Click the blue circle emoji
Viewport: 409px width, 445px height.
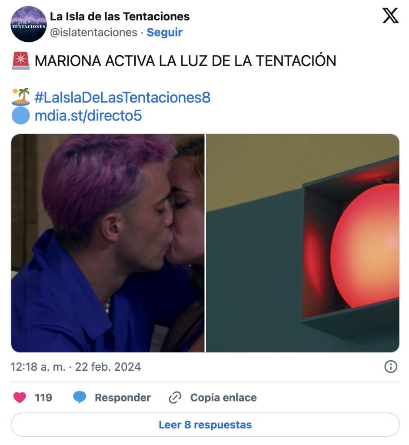pos(21,116)
